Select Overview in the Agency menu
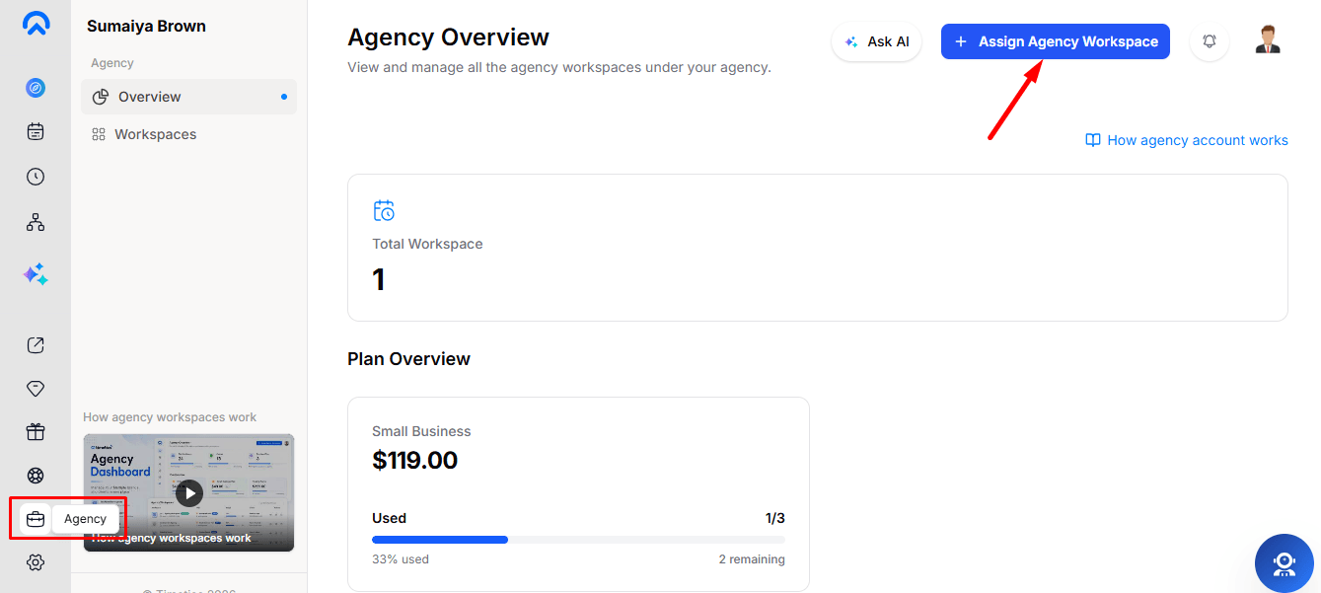The height and width of the screenshot is (593, 1321). pyautogui.click(x=188, y=97)
